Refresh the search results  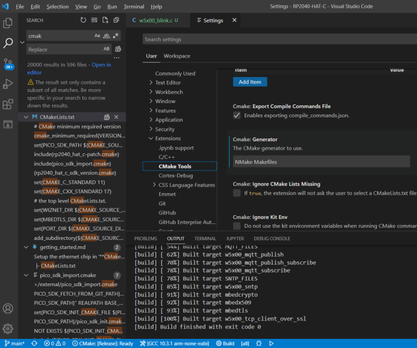pos(83,20)
